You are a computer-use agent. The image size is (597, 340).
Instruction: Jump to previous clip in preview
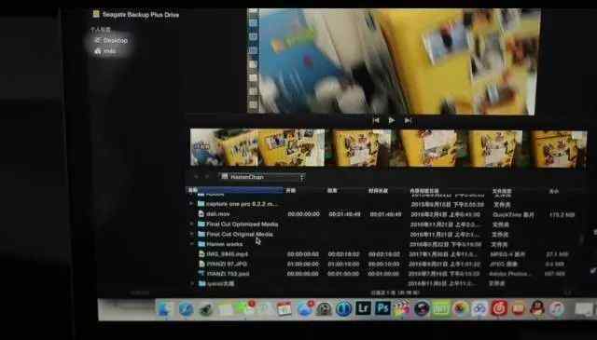(x=376, y=120)
